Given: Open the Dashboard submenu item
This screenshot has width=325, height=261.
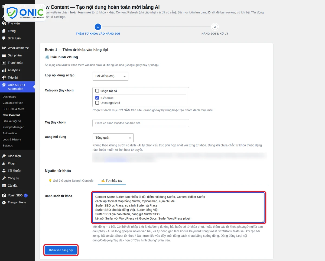Looking at the screenshot, I should (9, 97).
